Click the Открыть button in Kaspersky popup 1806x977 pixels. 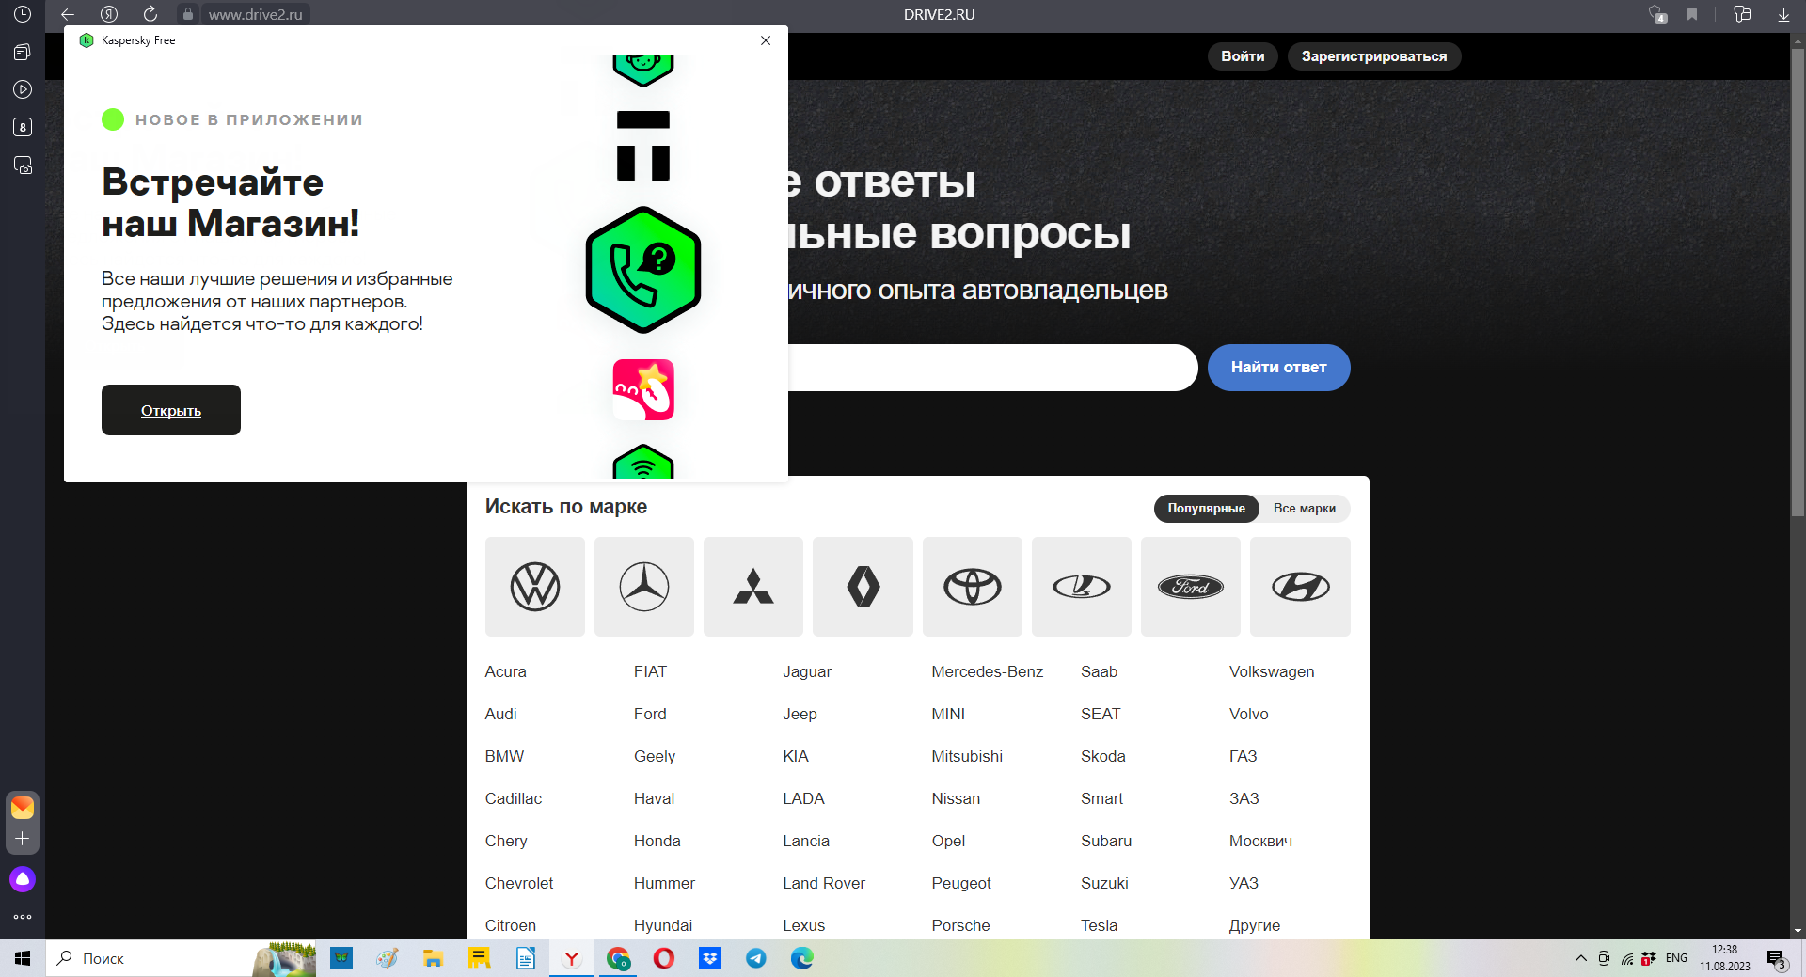[x=171, y=410]
